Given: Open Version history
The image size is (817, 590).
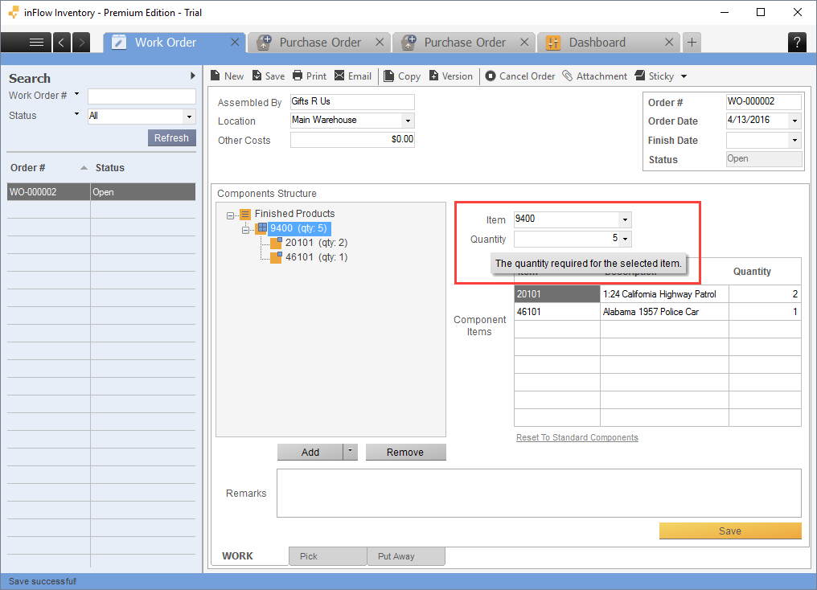Looking at the screenshot, I should coord(450,76).
